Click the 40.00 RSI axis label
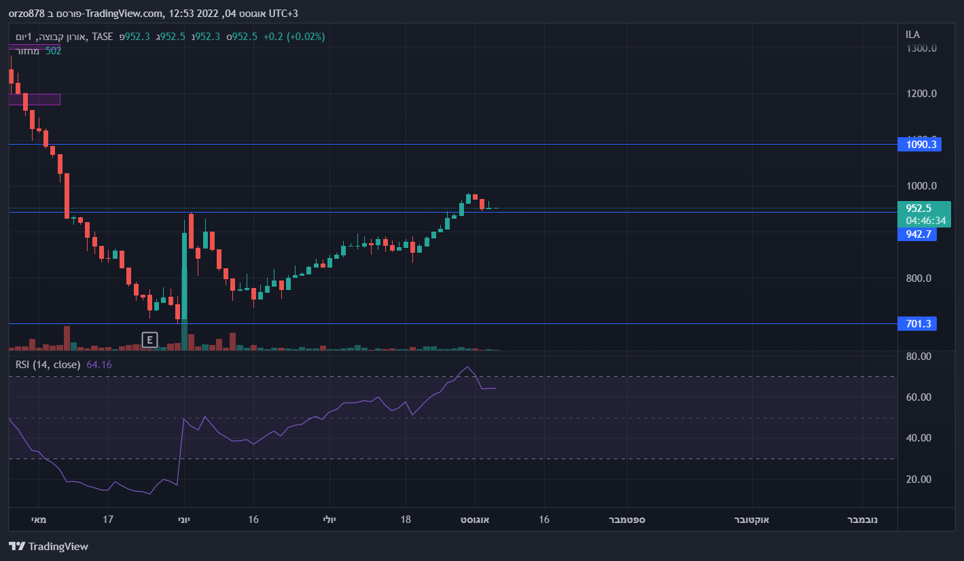The height and width of the screenshot is (561, 964). (918, 438)
